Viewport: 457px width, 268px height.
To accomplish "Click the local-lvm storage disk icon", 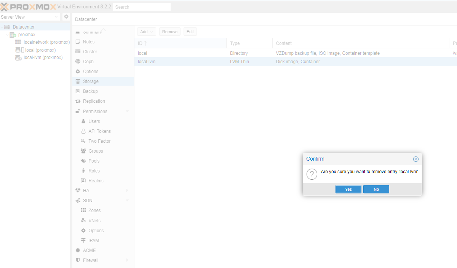I will 18,57.
